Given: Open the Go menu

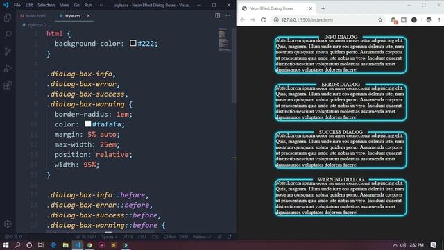Looking at the screenshot, I should point(77,5).
